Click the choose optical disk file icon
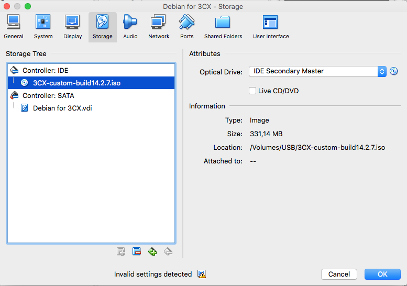 tap(394, 71)
